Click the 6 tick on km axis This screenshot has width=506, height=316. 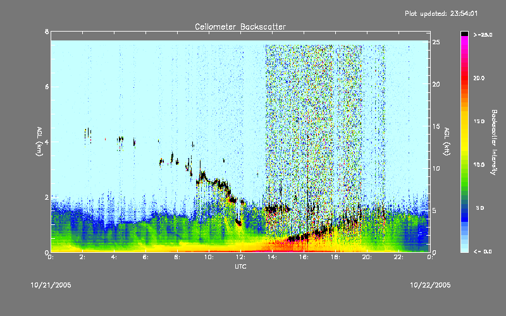point(47,87)
